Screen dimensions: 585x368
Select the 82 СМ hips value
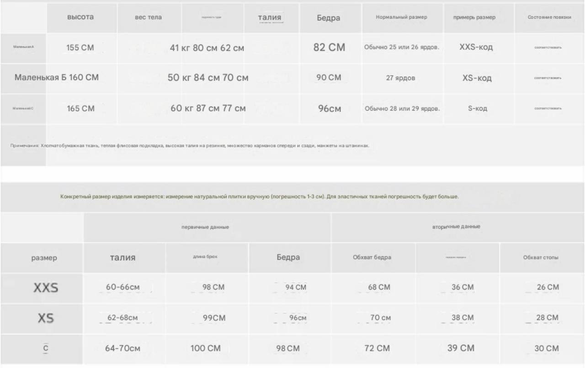tap(330, 48)
